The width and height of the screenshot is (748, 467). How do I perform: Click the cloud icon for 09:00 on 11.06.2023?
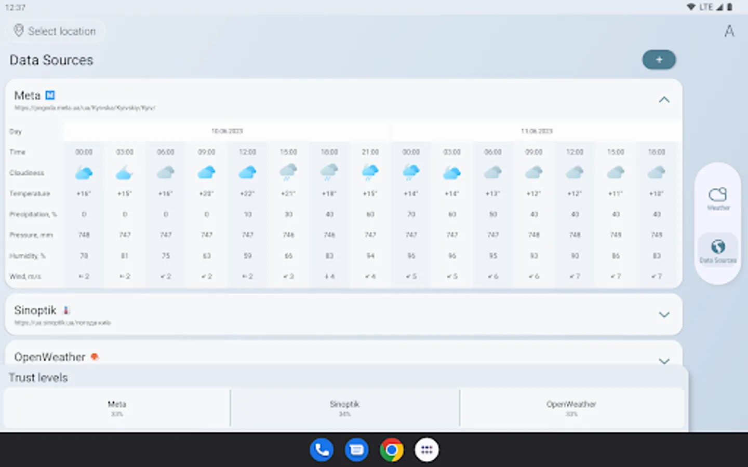[x=534, y=172]
